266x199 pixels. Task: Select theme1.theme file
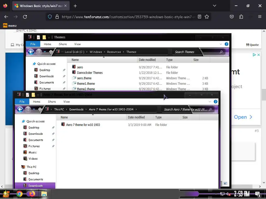pos(86,83)
